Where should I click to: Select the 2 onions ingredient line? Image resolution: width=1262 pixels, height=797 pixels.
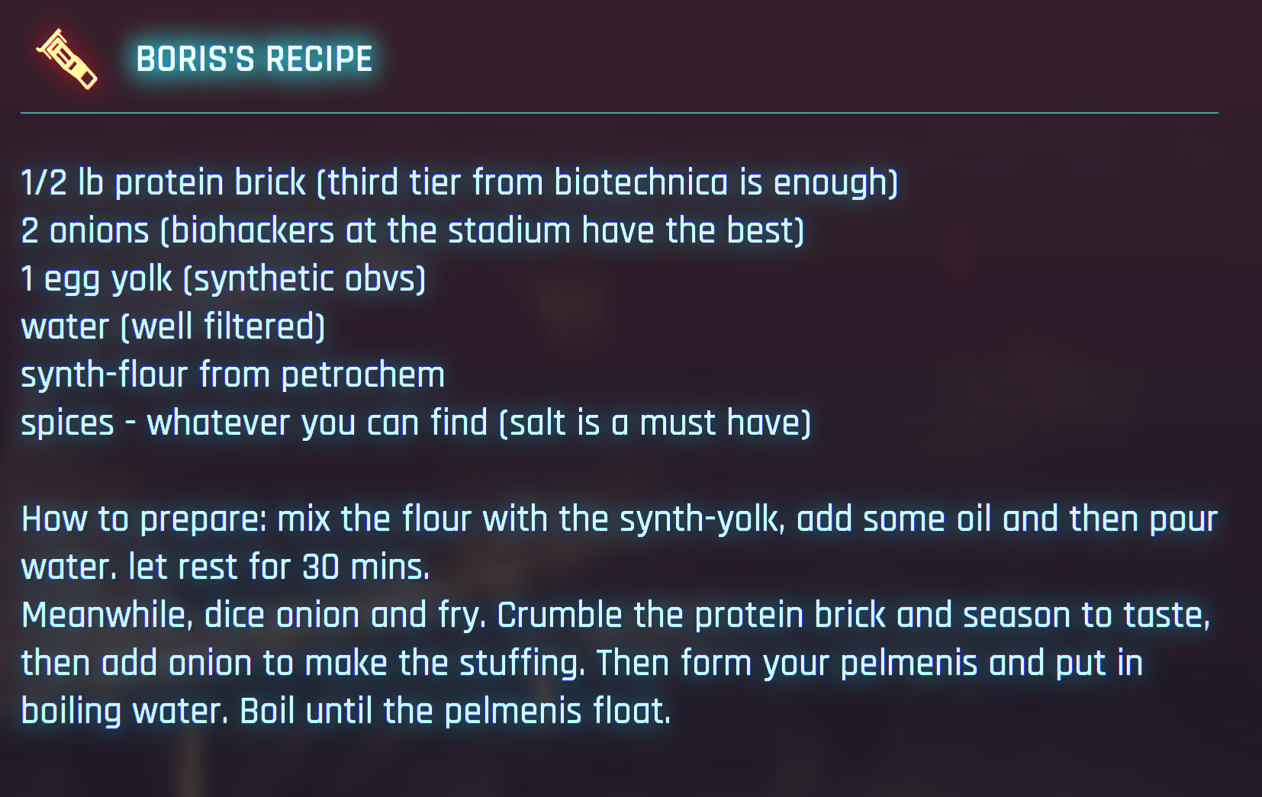click(x=413, y=231)
